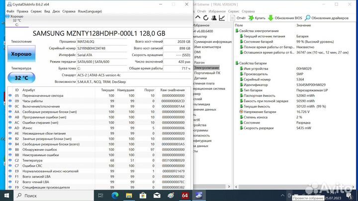Open the Сервис menu in CrystalDiskInfo

click(36, 11)
